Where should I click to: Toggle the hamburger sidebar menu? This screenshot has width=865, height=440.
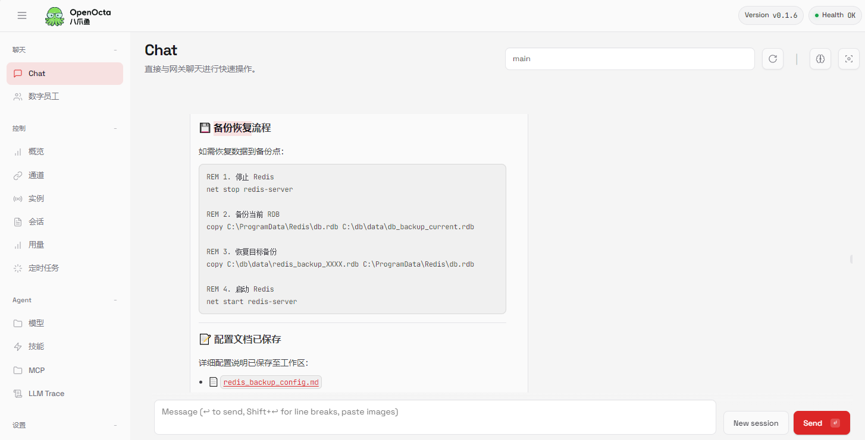[x=22, y=15]
